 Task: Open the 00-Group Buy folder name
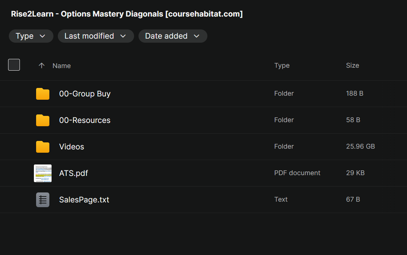point(85,94)
